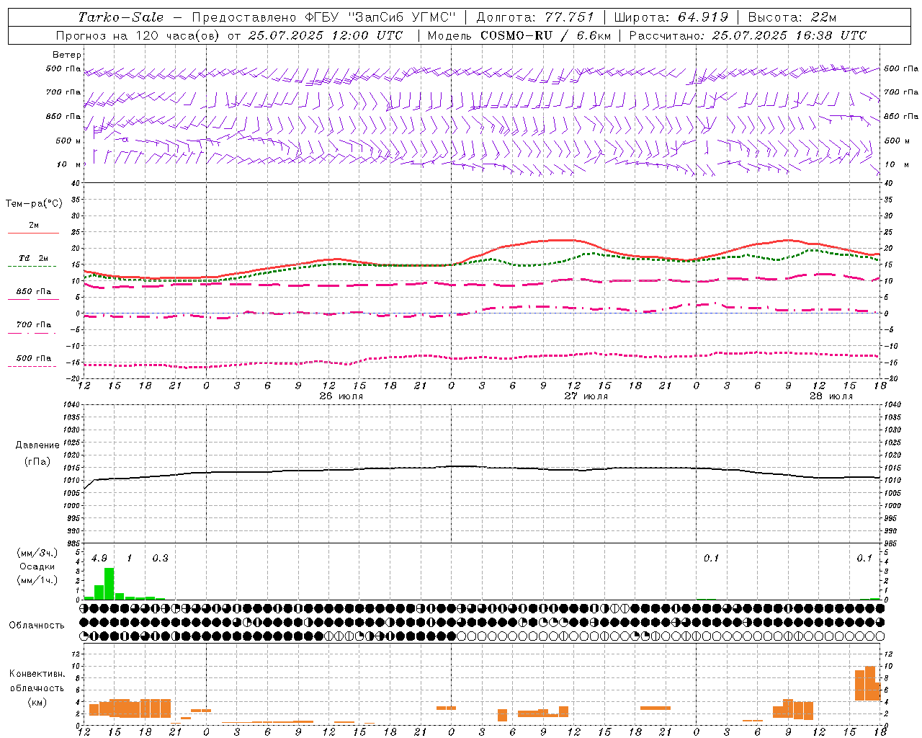Screen dimensions: 922x738
Task: Click the 'Высота: 22м' elevation text
Action: coord(792,17)
